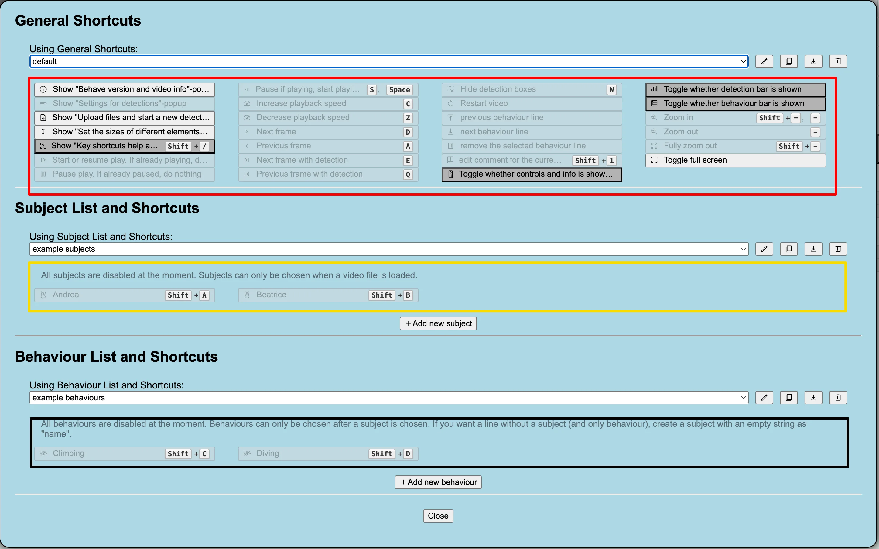Toggle whether controls and info is shown
This screenshot has height=549, width=879.
[532, 174]
